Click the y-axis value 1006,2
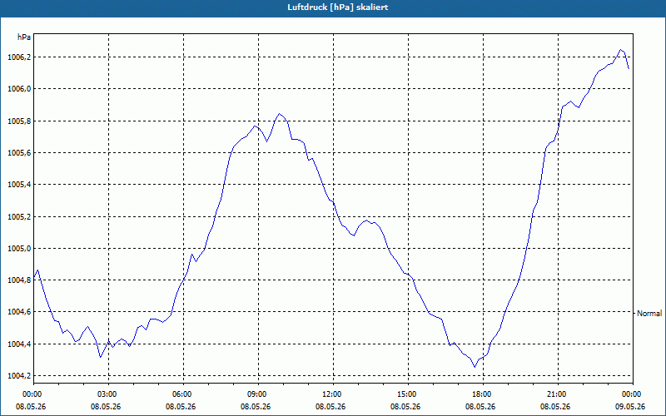Viewport: 666px width, 416px height. (18, 57)
